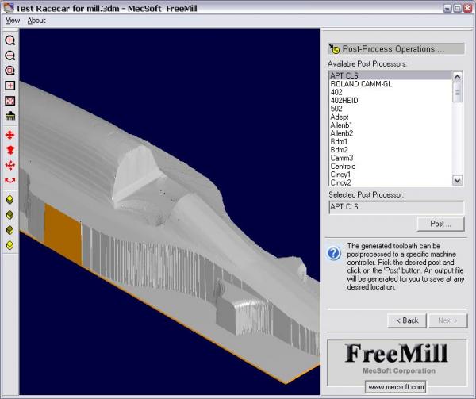Click the red curved double-arrow rotate icon
Screen dimensions: 476x399
(10, 181)
